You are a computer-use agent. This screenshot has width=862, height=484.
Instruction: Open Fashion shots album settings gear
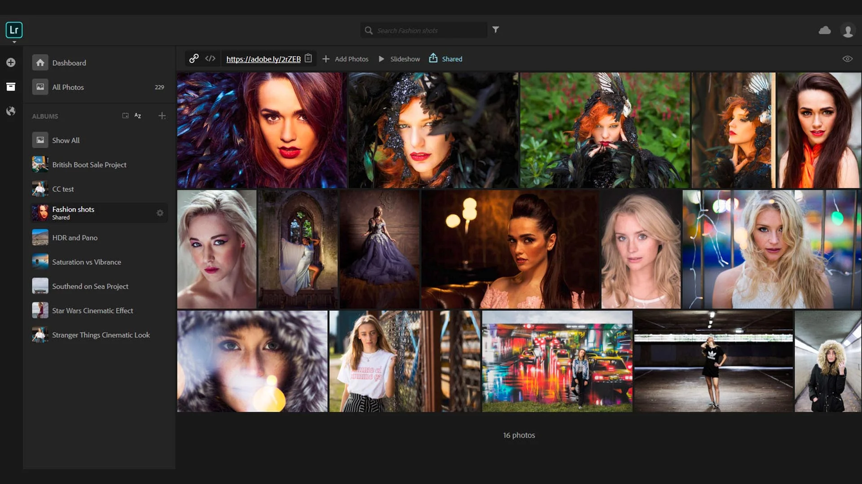[x=160, y=213]
